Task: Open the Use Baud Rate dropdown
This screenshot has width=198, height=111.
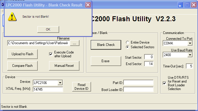Action: (x=190, y=55)
